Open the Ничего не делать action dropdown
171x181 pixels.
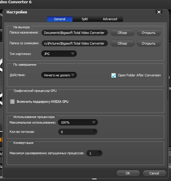[x=59, y=75]
